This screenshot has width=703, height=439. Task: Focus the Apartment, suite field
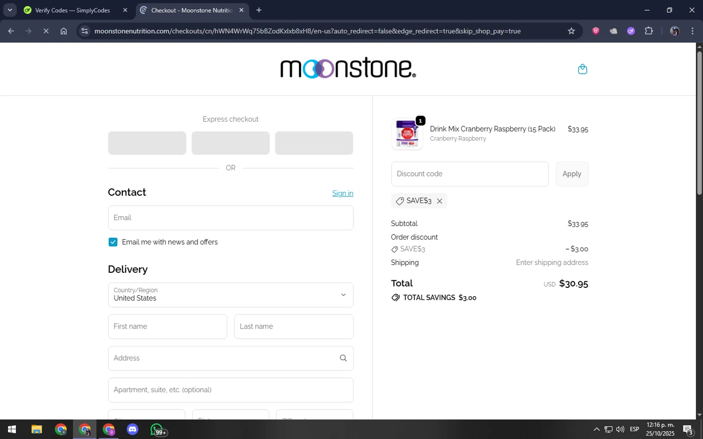pos(231,390)
